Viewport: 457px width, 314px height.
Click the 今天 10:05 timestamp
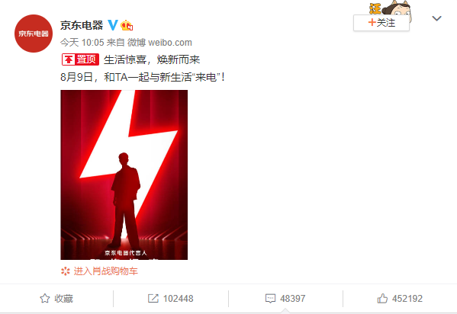click(x=82, y=43)
